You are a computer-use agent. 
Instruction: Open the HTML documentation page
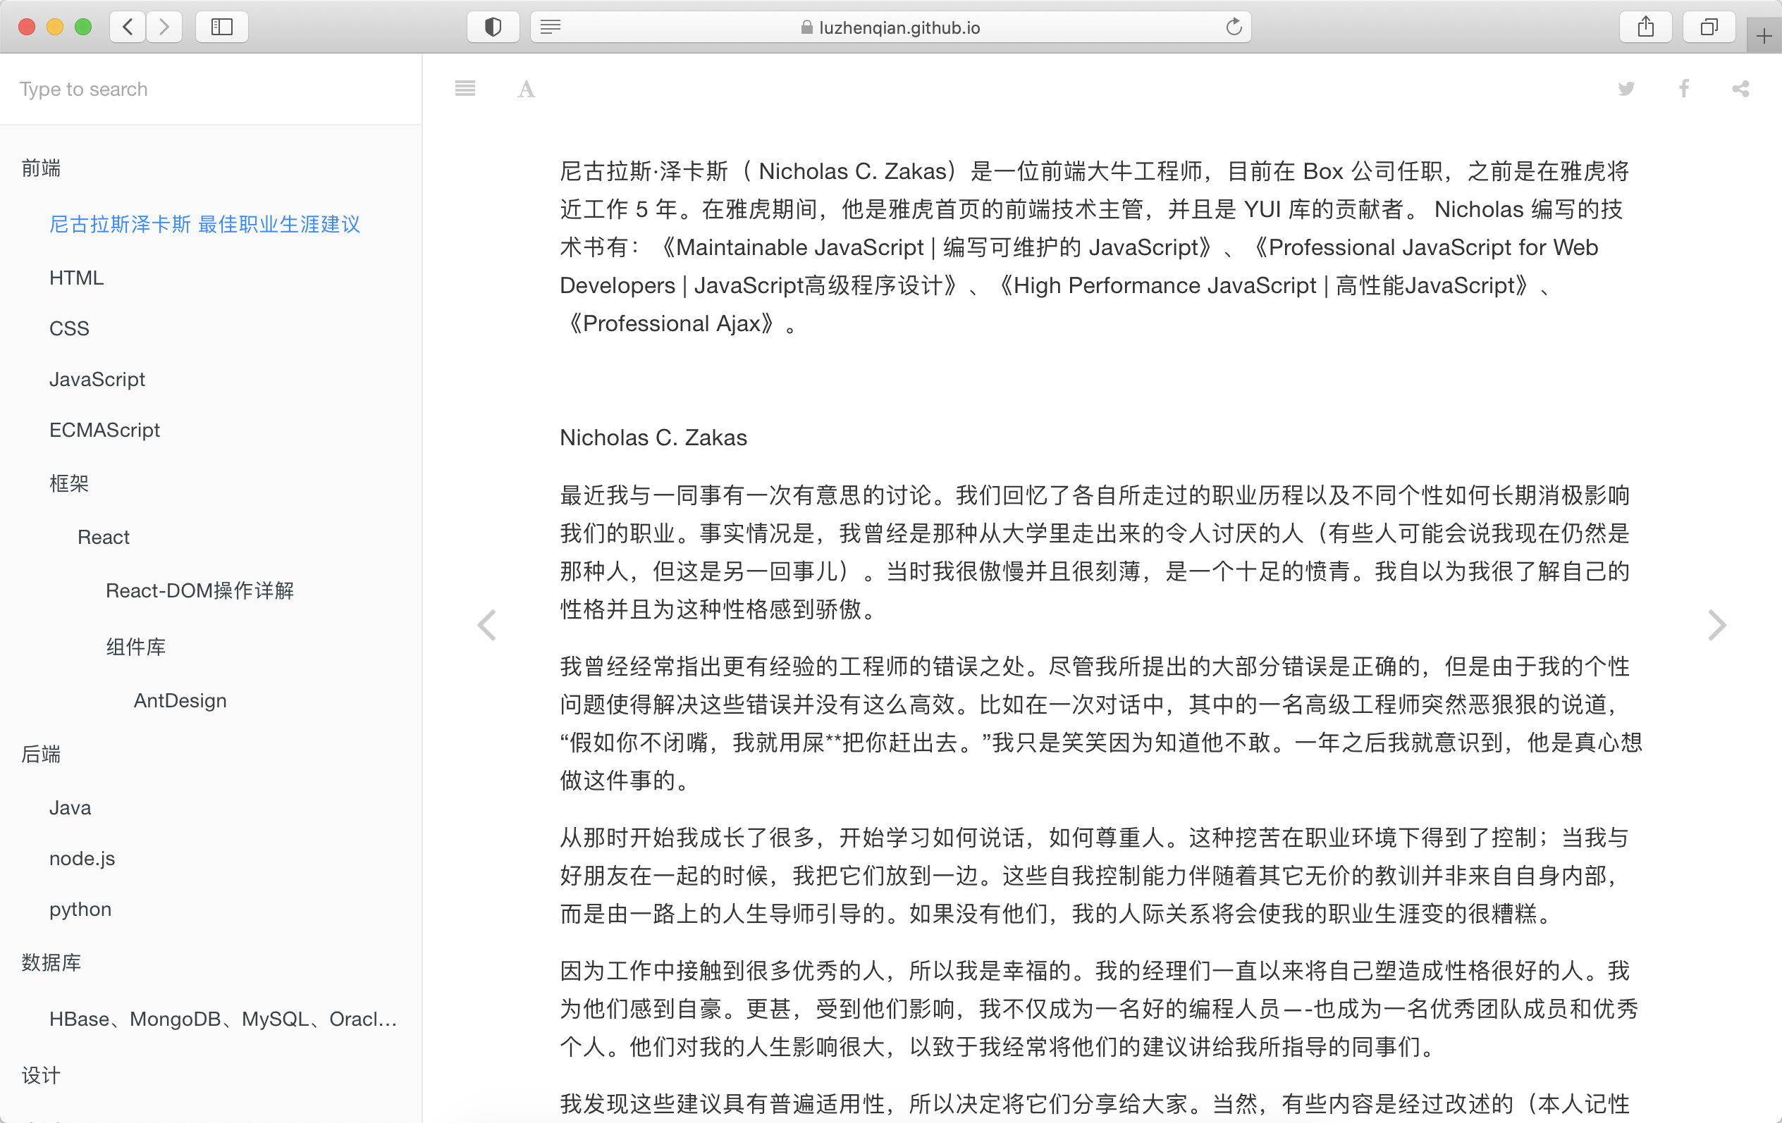click(75, 278)
